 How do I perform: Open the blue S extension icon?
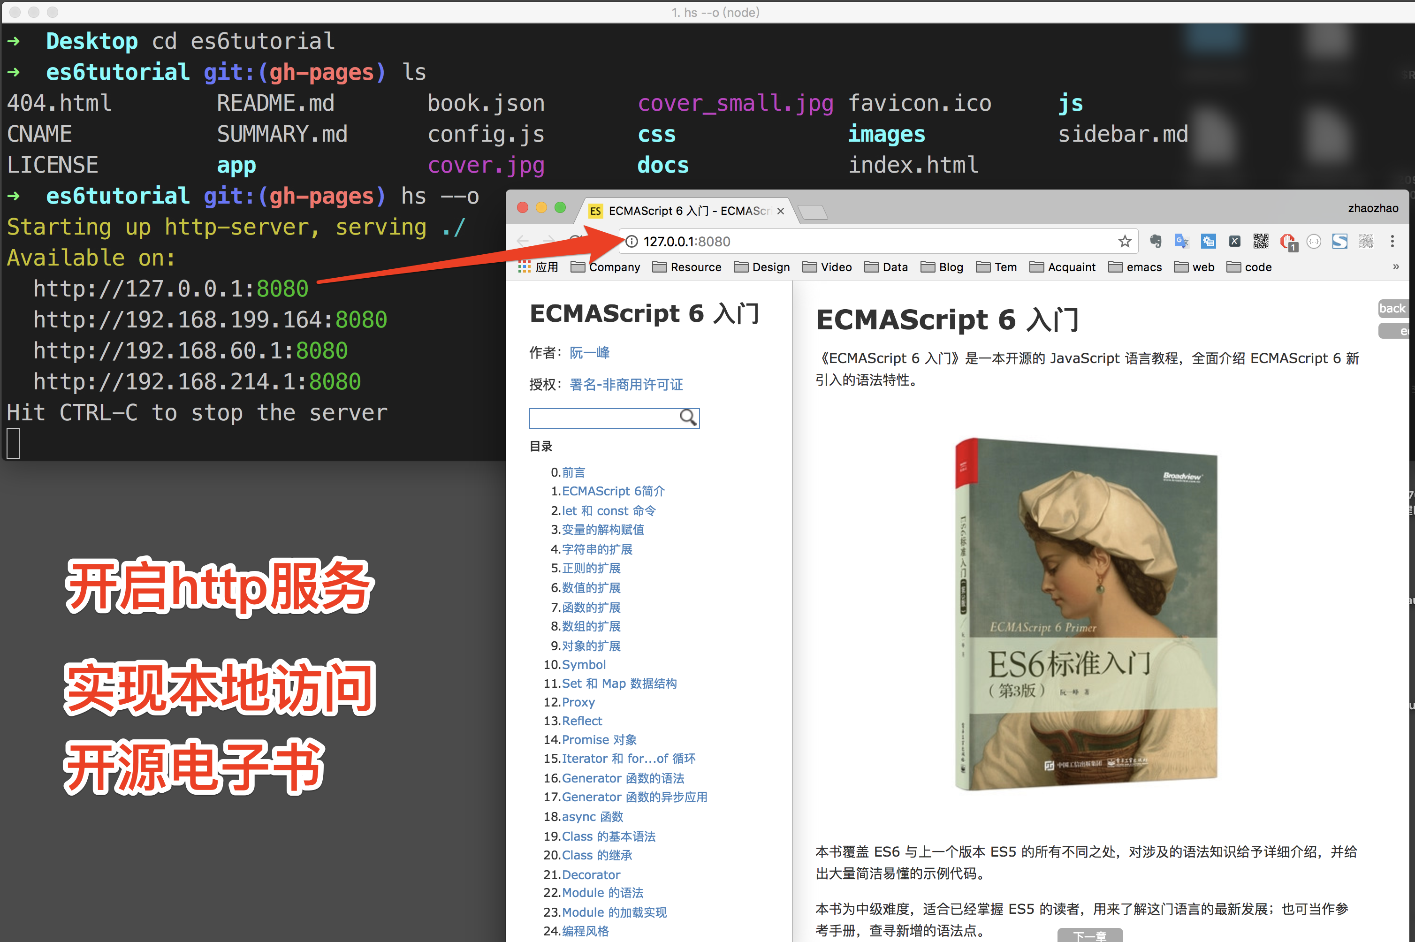(x=1339, y=242)
